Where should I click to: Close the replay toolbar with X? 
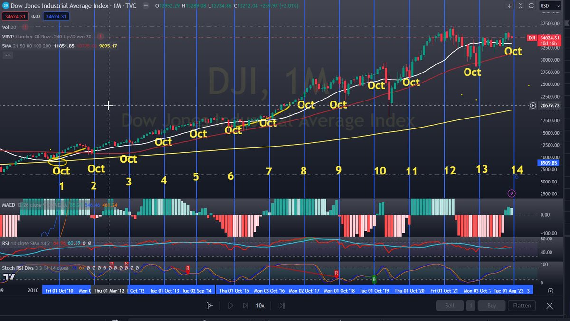550,305
